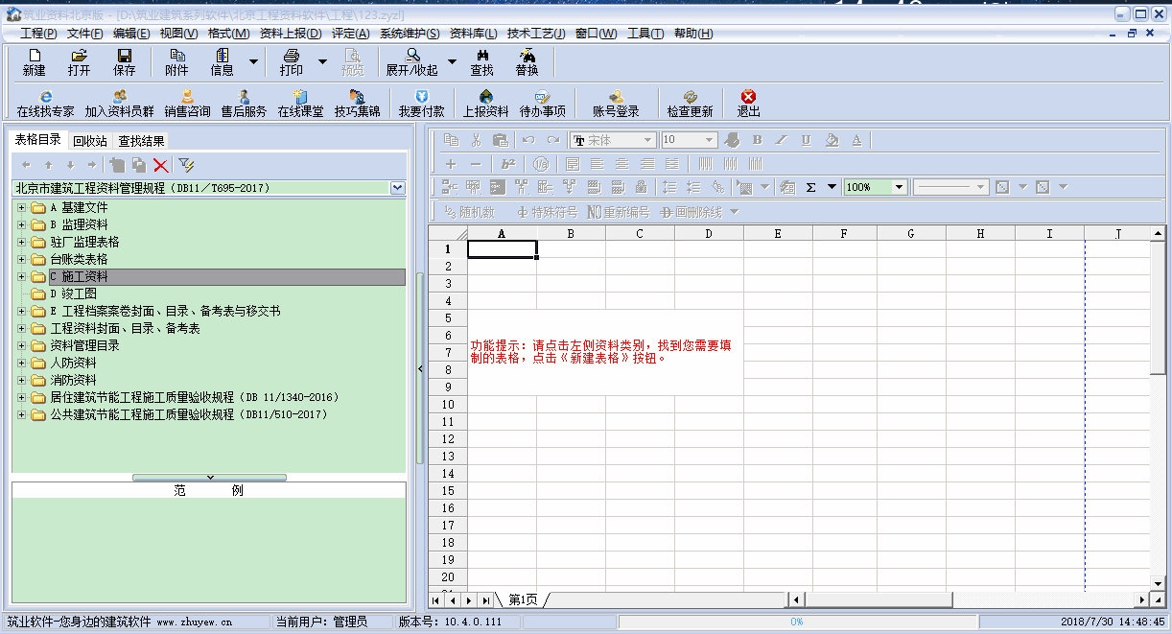The width and height of the screenshot is (1172, 634).
Task: Click the red X delete icon in left panel
Action: point(160,165)
